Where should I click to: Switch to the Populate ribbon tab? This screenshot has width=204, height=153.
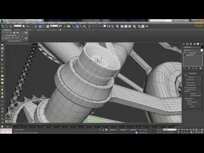click(x=53, y=30)
